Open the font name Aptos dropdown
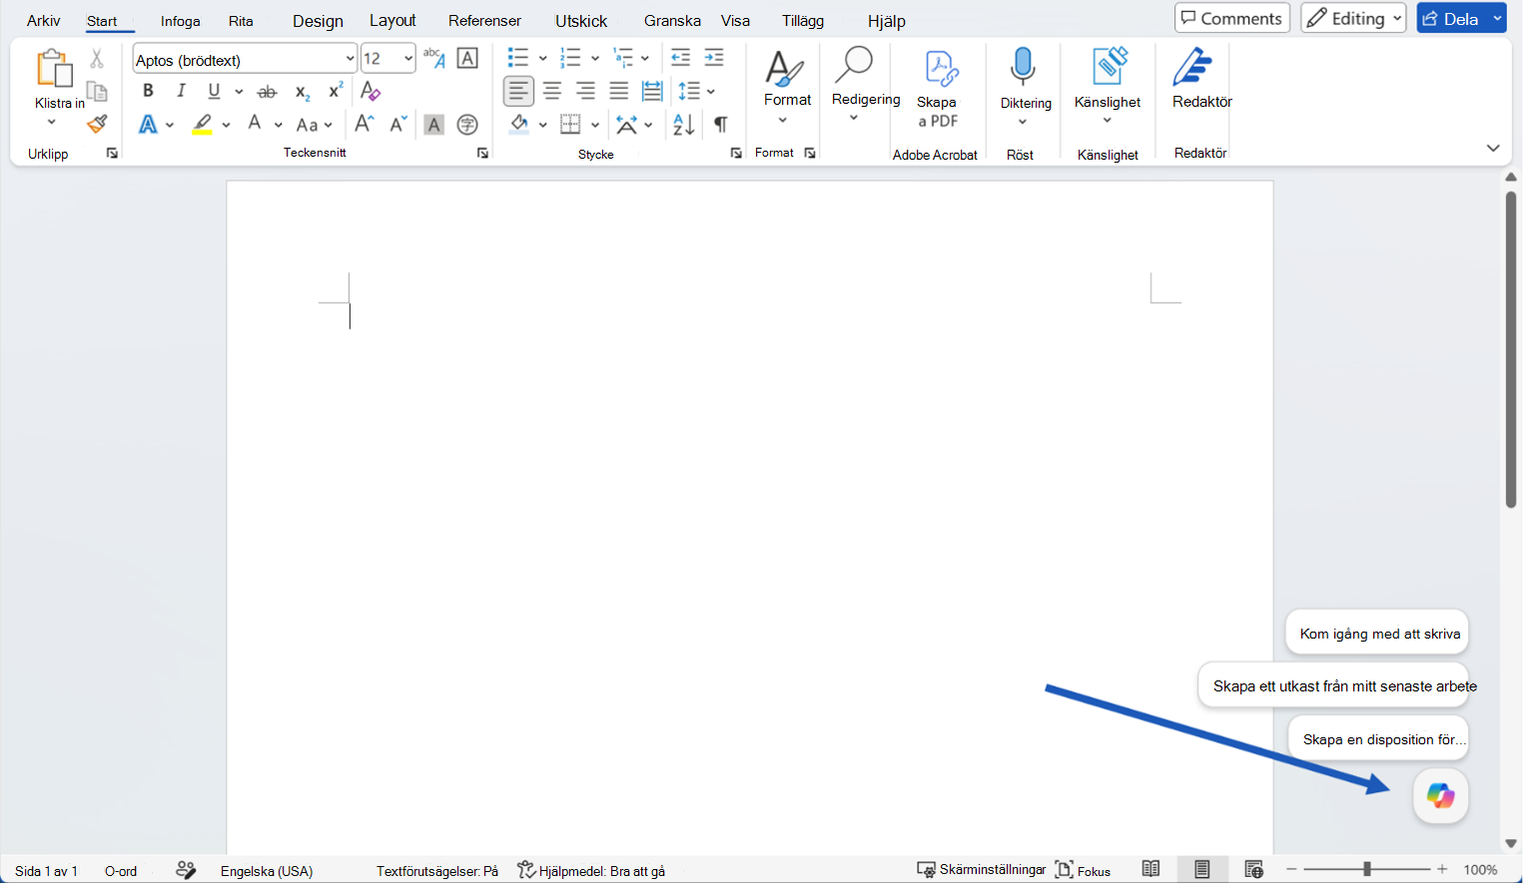This screenshot has width=1524, height=883. coord(350,59)
